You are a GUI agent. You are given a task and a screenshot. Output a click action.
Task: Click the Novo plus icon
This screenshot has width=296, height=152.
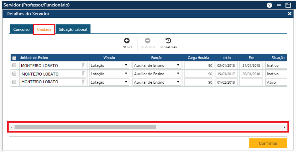click(127, 41)
